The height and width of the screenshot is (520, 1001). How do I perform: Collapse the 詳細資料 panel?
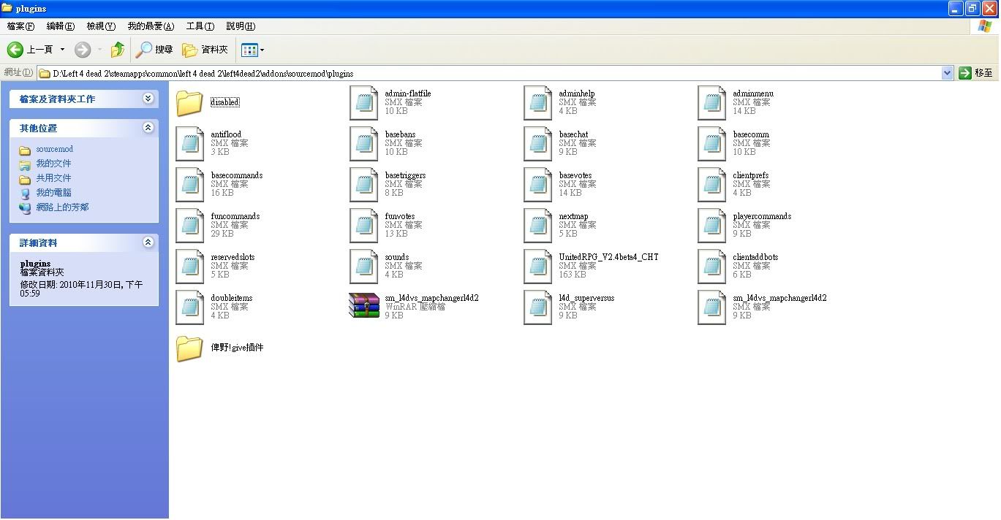148,242
